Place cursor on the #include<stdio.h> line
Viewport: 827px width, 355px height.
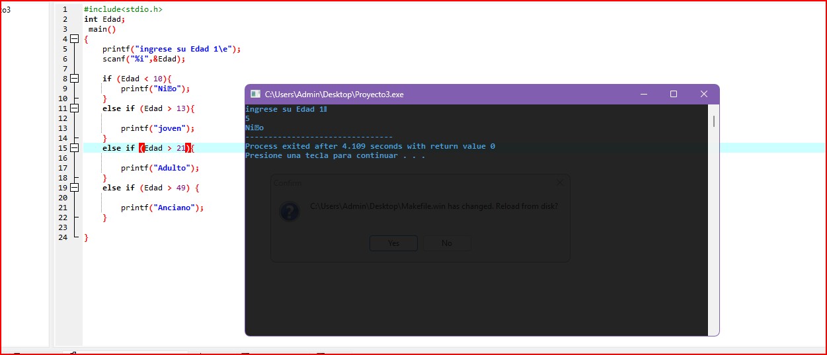click(x=123, y=10)
